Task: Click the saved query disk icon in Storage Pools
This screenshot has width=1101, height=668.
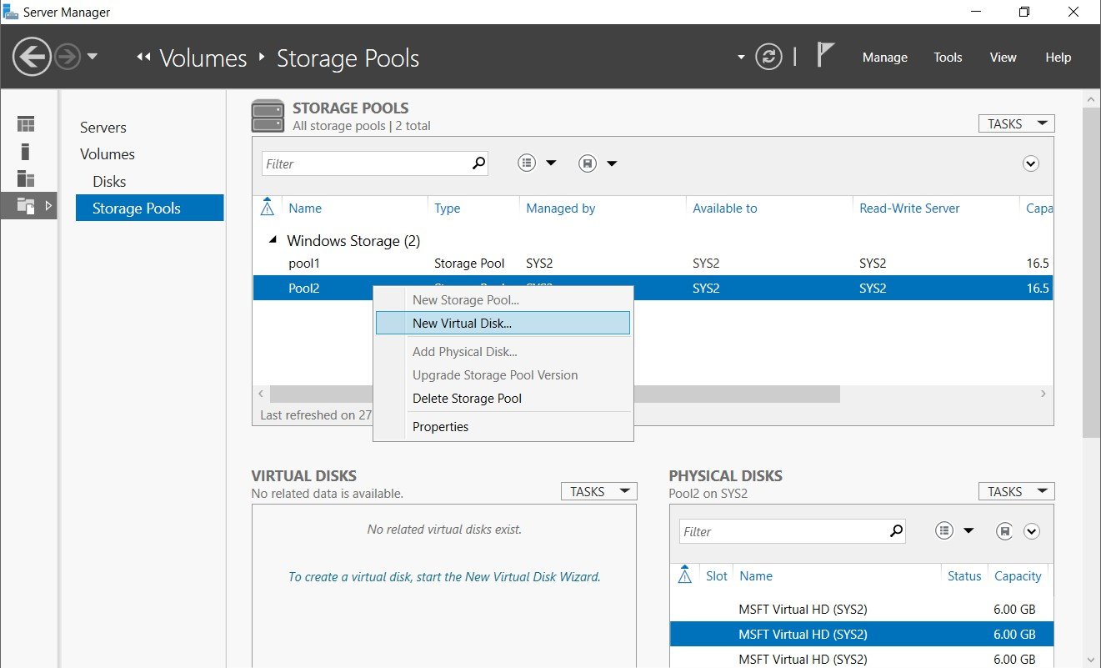Action: pyautogui.click(x=588, y=163)
